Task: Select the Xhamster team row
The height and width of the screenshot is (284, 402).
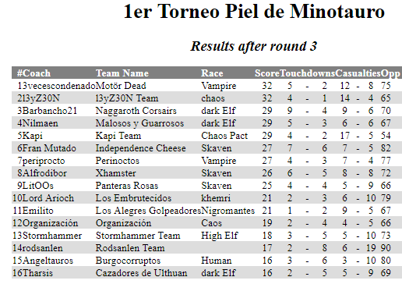Action: (206, 173)
